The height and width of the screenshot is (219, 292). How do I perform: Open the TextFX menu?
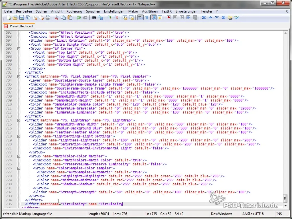click(167, 11)
